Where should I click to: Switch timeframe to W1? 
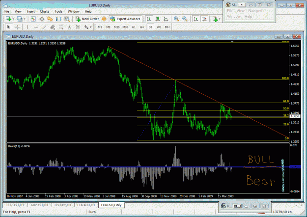159,27
